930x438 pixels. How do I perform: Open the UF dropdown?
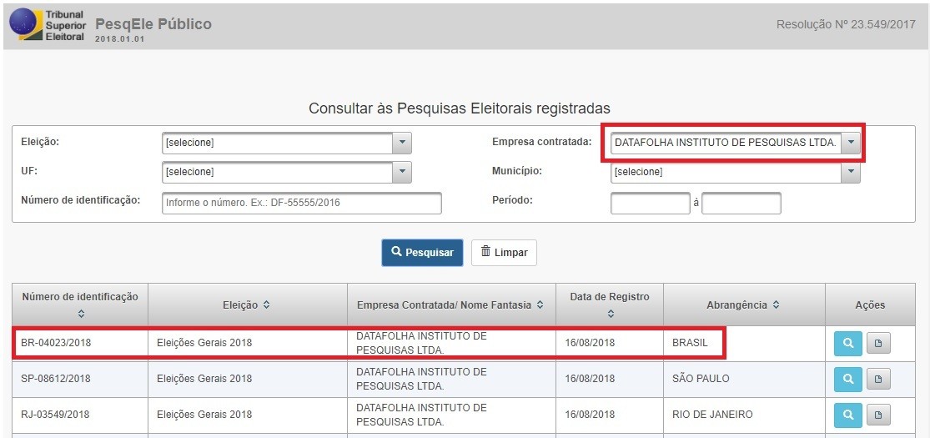[286, 172]
